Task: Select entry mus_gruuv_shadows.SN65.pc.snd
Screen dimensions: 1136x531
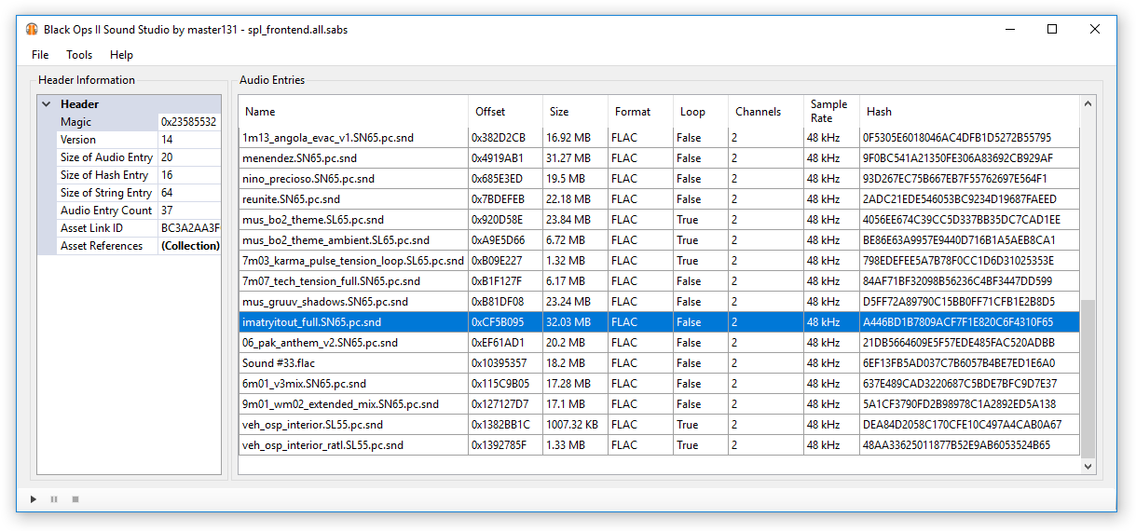Action: click(x=659, y=302)
